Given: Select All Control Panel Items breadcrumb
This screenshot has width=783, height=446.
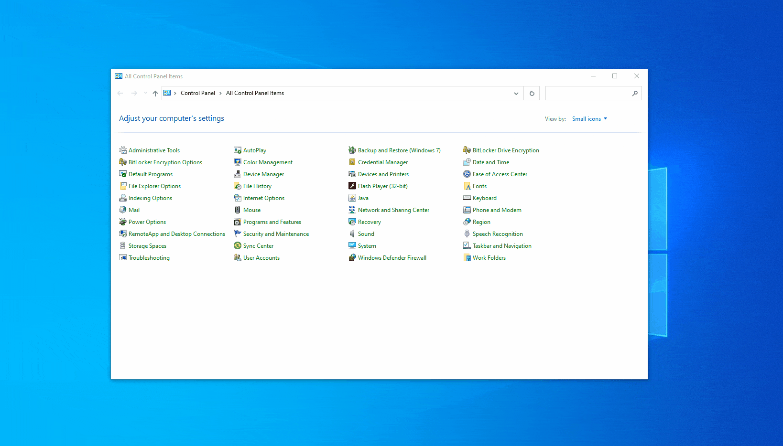Looking at the screenshot, I should 255,94.
